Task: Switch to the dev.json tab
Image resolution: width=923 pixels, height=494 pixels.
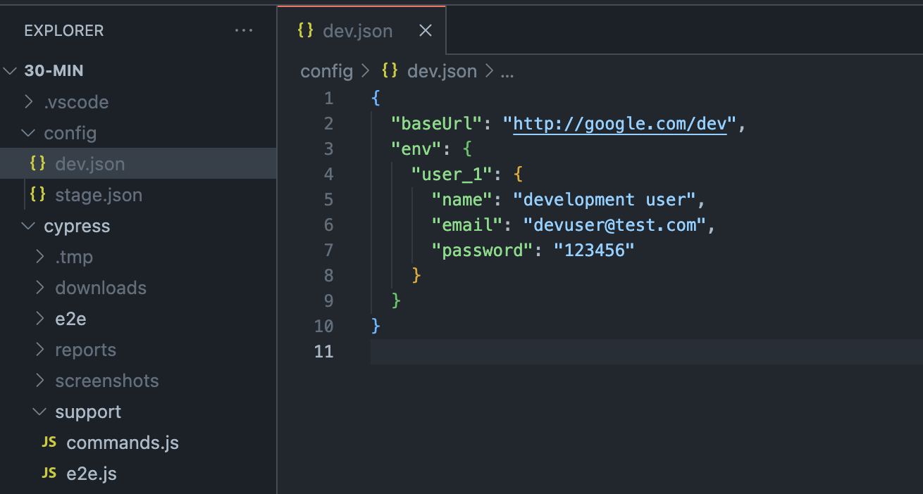Action: 357,30
